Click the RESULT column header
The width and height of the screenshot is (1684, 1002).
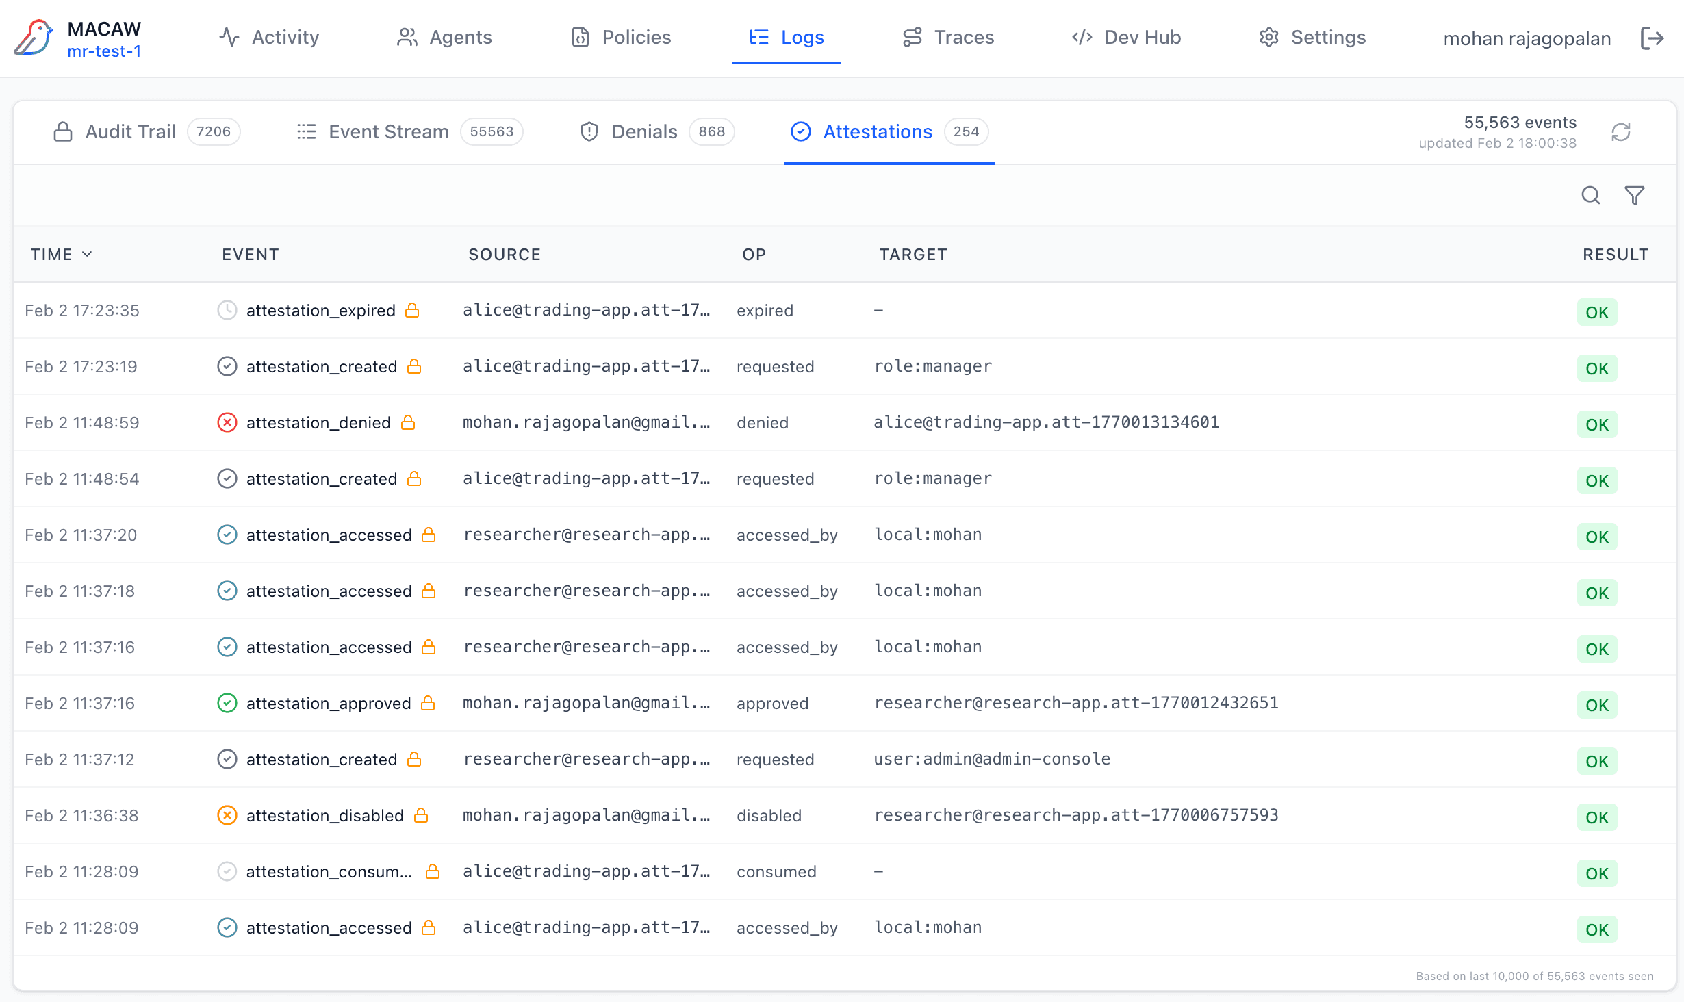point(1615,255)
